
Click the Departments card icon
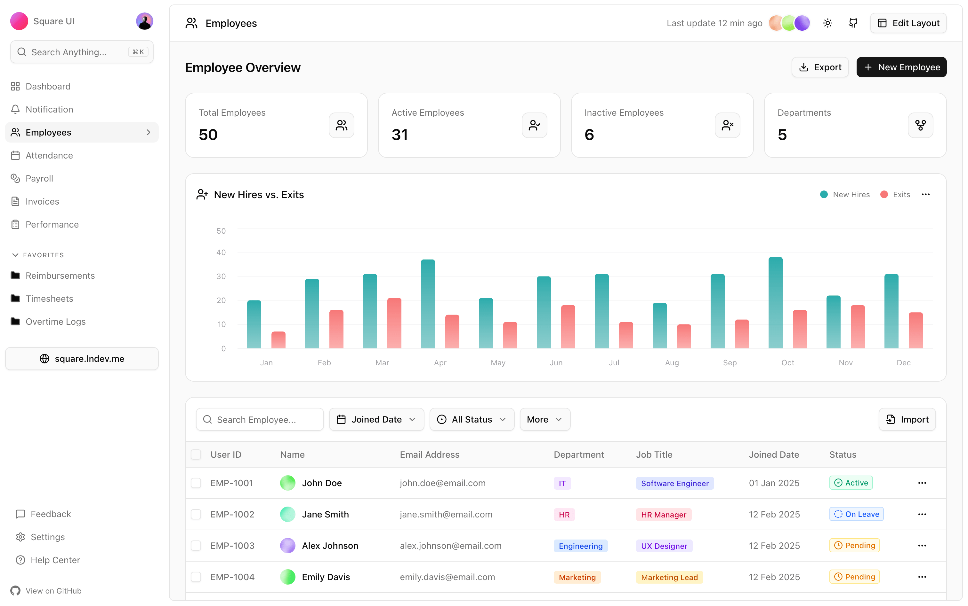(x=920, y=125)
